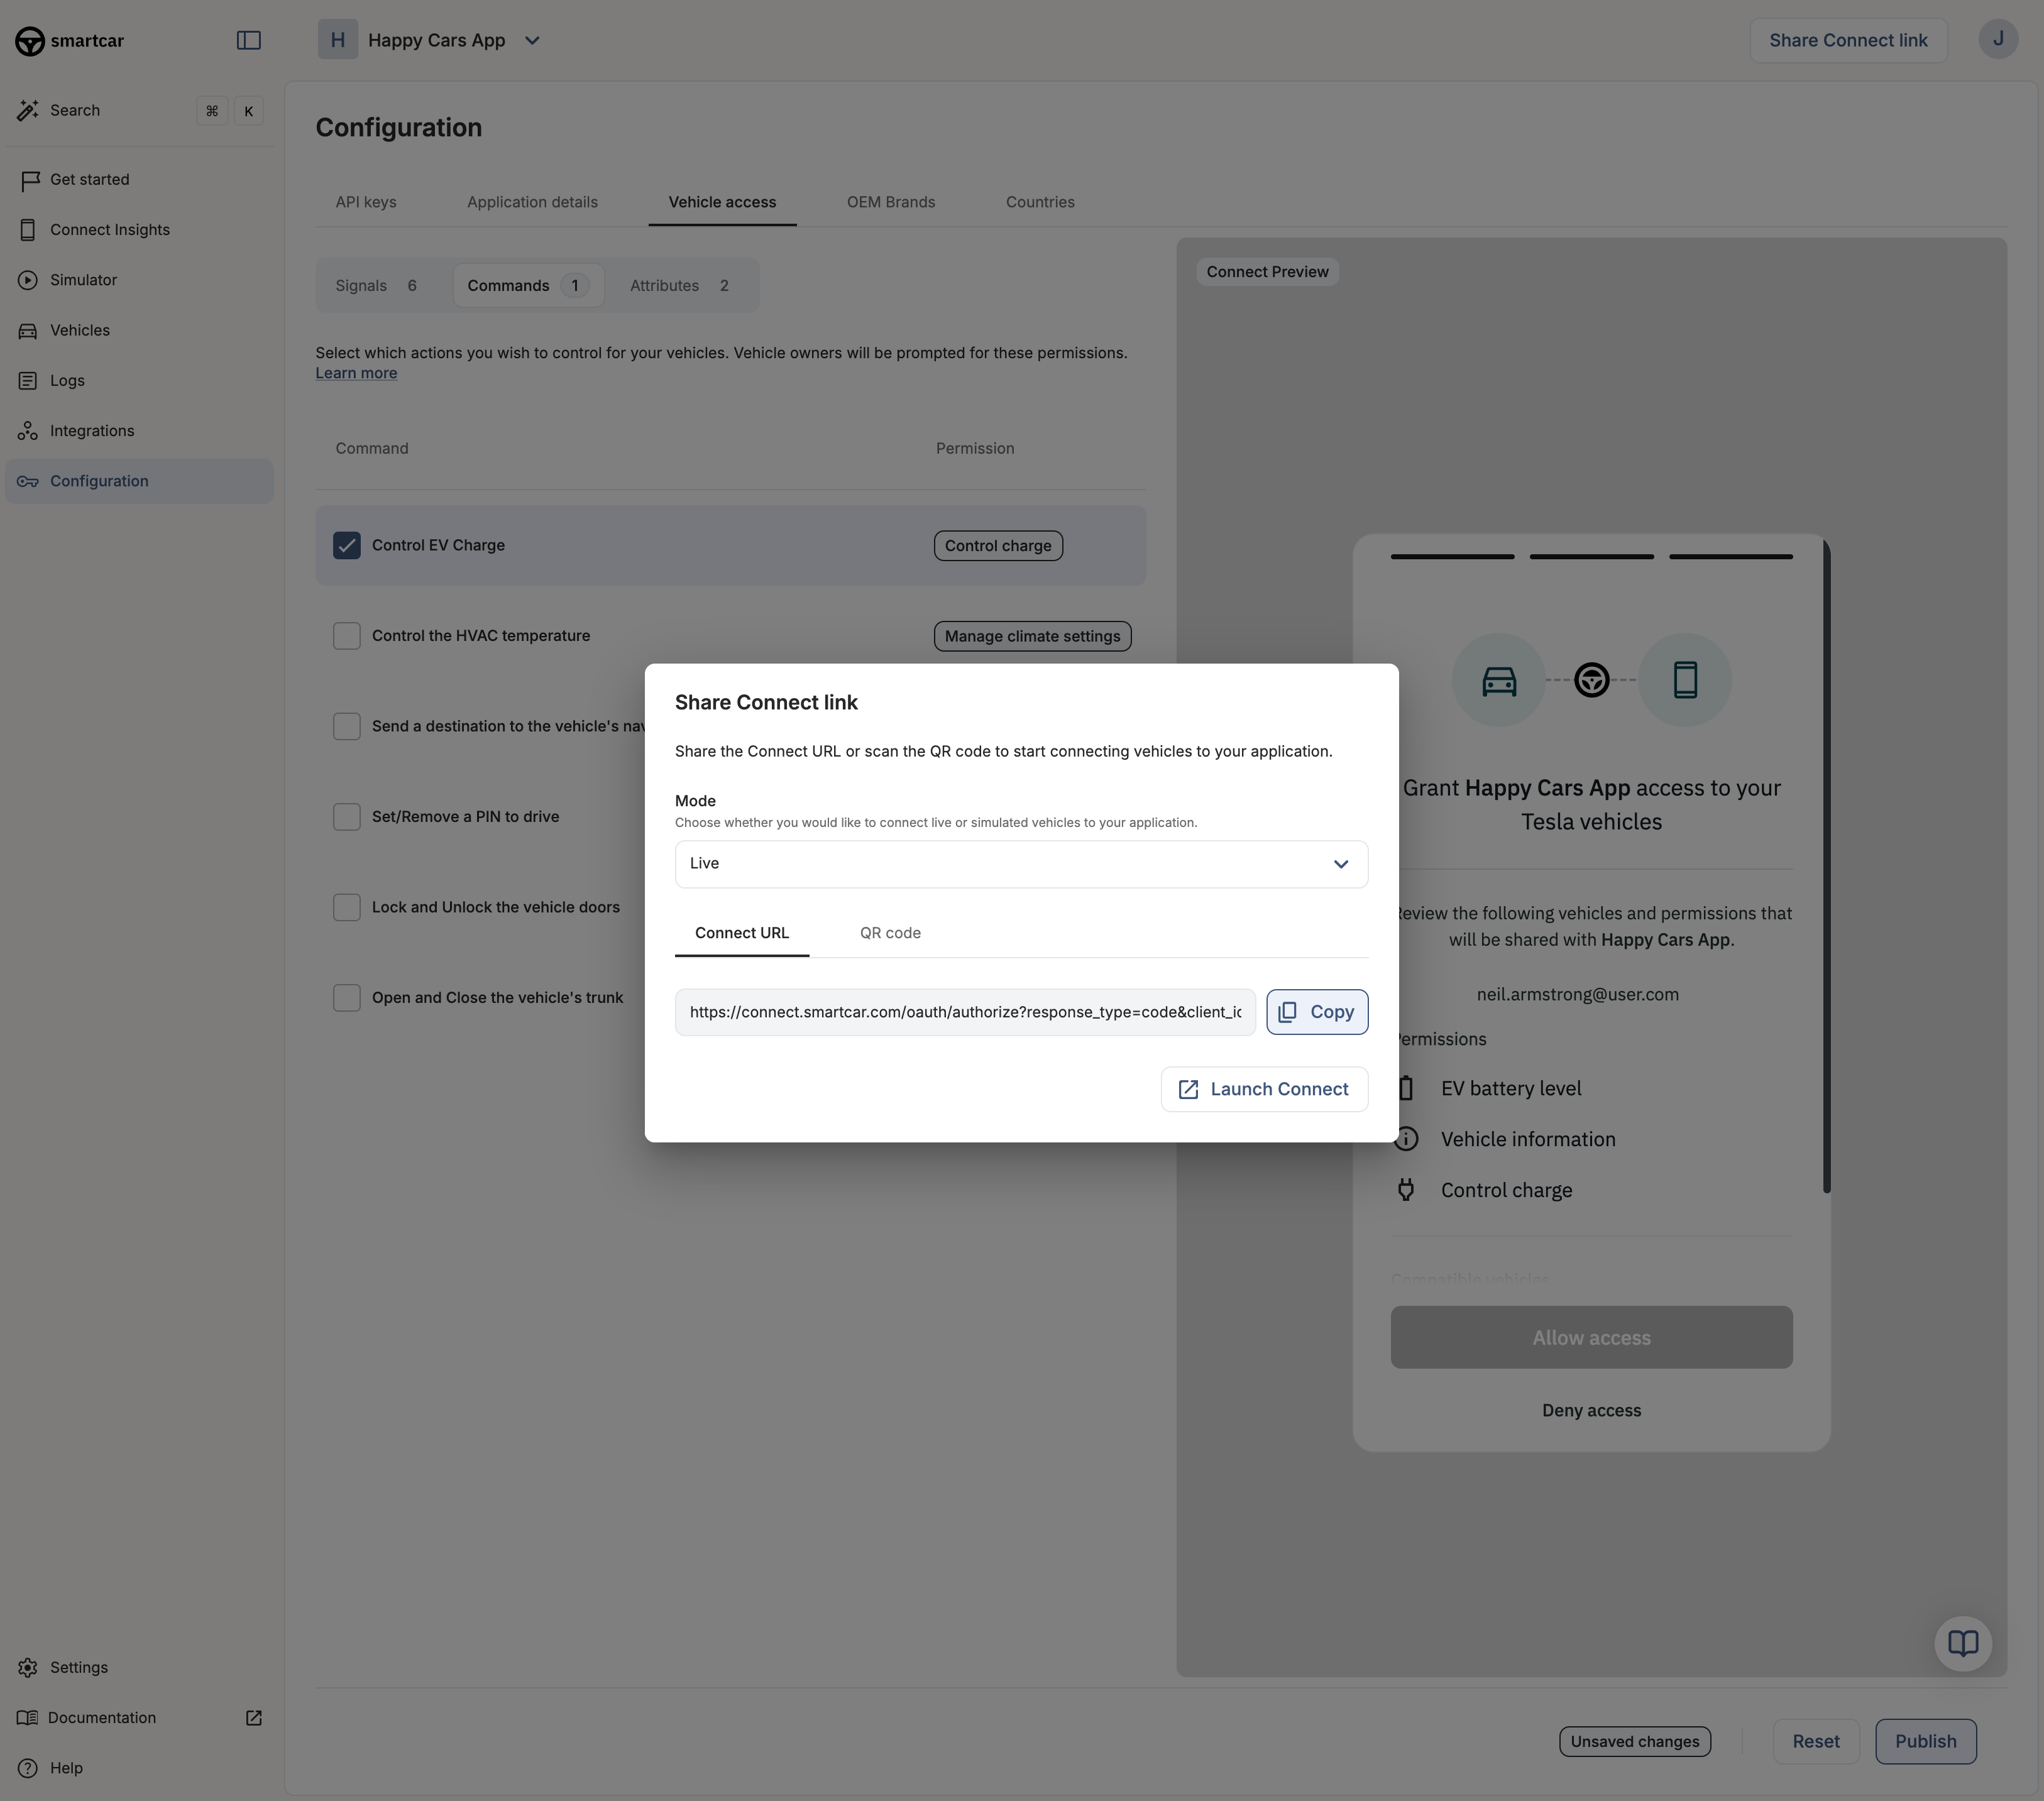Open Logs from sidebar

[x=139, y=381]
